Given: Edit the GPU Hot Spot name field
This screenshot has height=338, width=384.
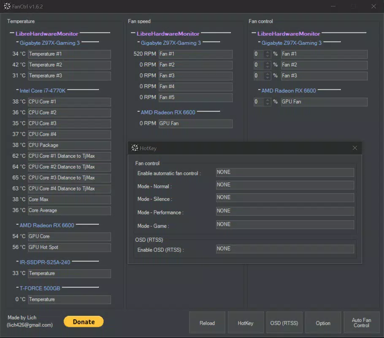Looking at the screenshot, I should (69, 248).
